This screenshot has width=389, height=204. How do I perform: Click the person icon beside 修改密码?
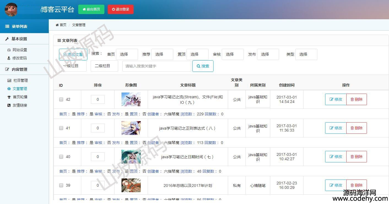coord(9,58)
